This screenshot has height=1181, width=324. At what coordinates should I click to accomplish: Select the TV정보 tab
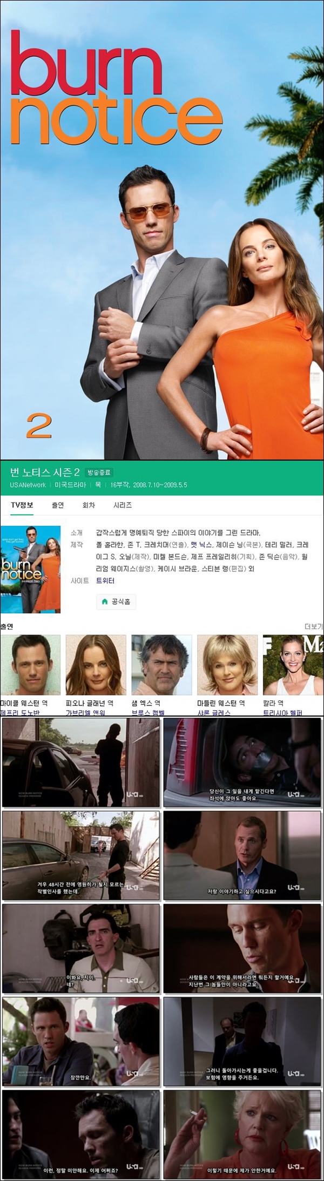(x=22, y=505)
